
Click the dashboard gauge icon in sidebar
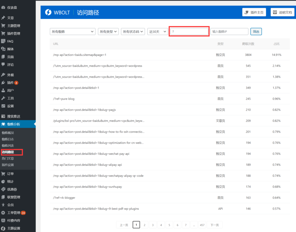click(x=3, y=7)
